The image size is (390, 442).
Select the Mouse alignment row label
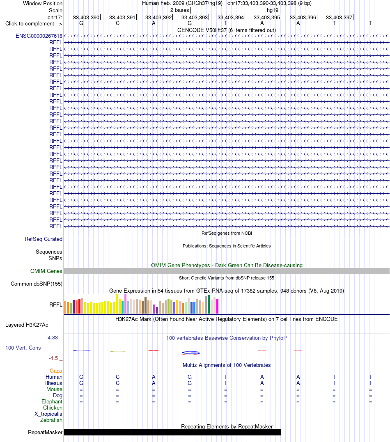[x=55, y=389]
